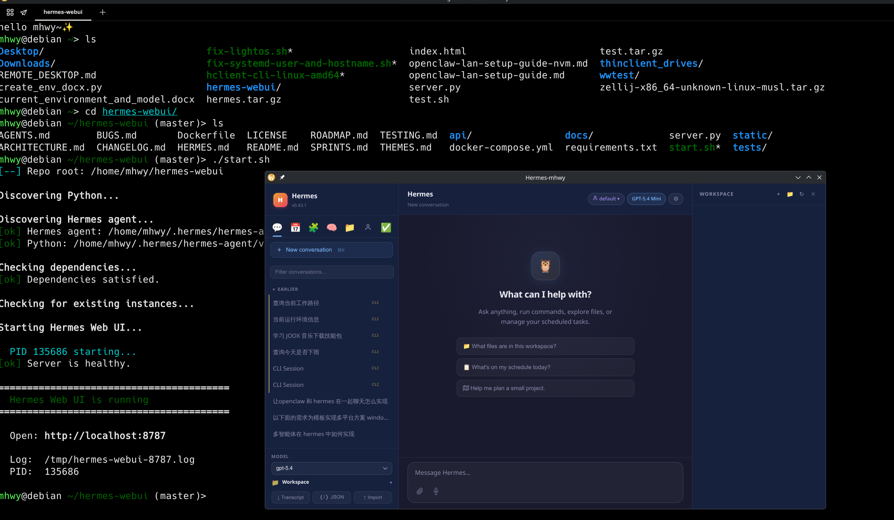Open the GPT-5.4 Mini model chip
The width and height of the screenshot is (894, 520).
pos(646,199)
